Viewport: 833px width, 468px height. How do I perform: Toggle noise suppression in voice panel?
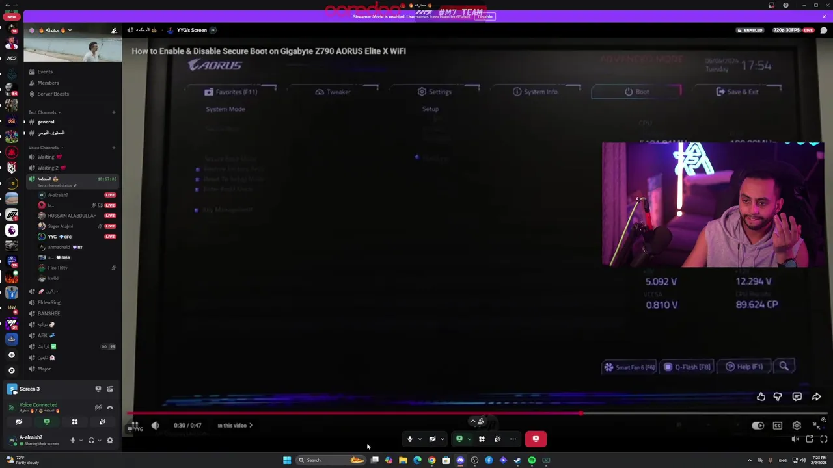[x=98, y=408]
